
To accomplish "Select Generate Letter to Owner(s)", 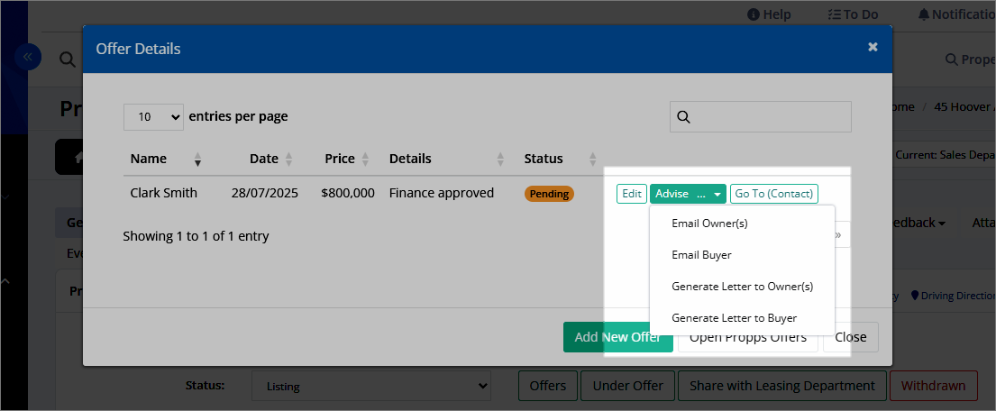I will pos(742,287).
